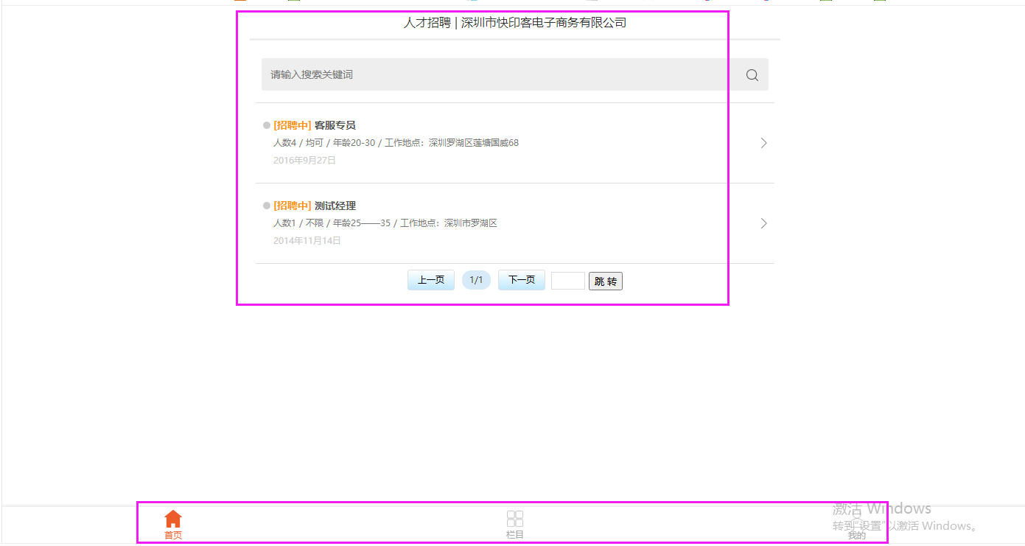The image size is (1025, 546).
Task: Click the 2016年9月27日 posting date
Action: (304, 160)
